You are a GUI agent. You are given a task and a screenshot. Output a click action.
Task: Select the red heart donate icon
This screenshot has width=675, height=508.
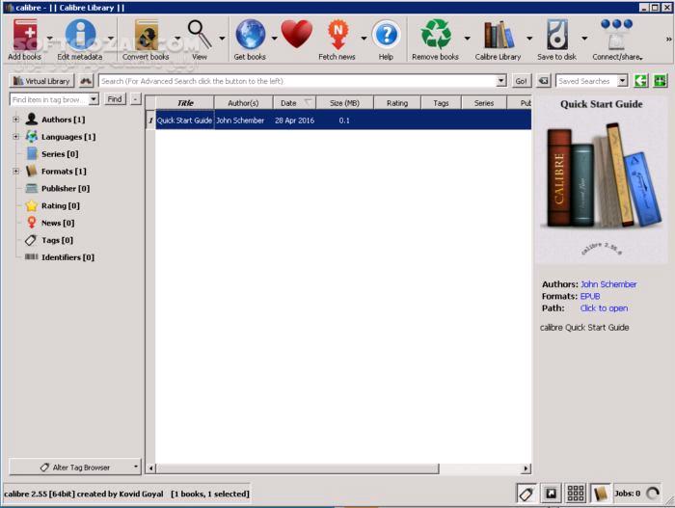pyautogui.click(x=297, y=35)
